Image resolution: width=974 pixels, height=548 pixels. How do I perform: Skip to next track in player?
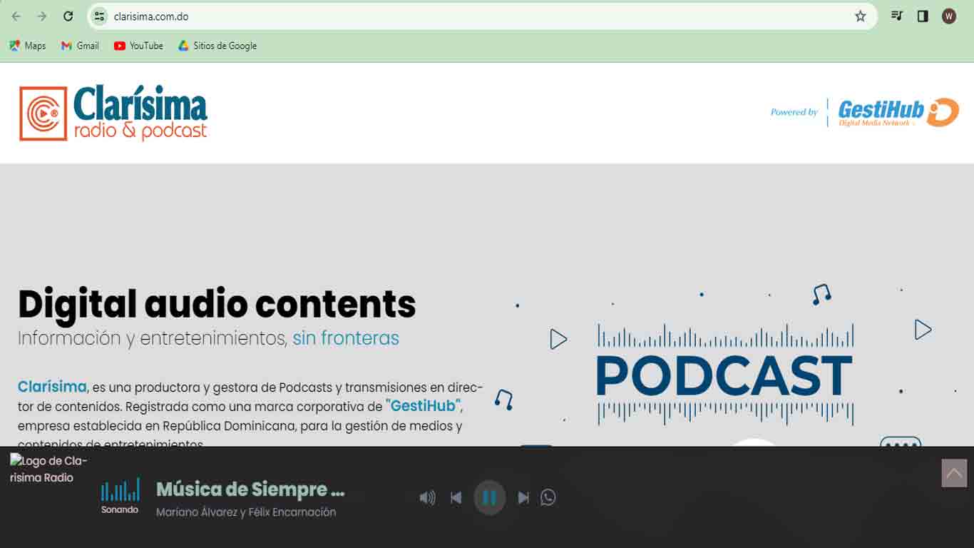tap(523, 498)
